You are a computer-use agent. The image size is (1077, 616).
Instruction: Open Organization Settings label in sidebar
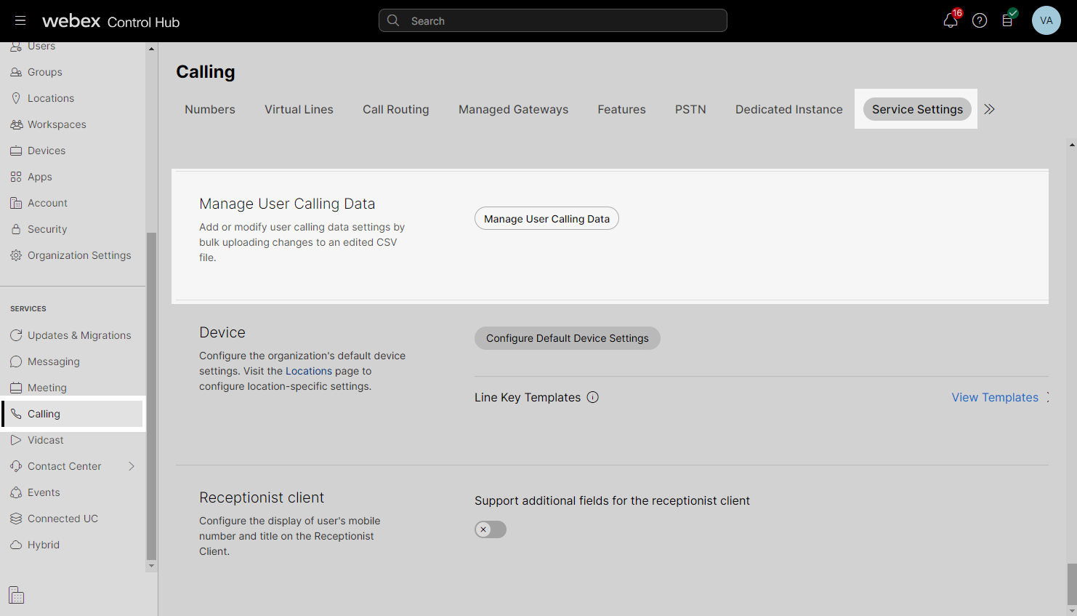tap(79, 255)
